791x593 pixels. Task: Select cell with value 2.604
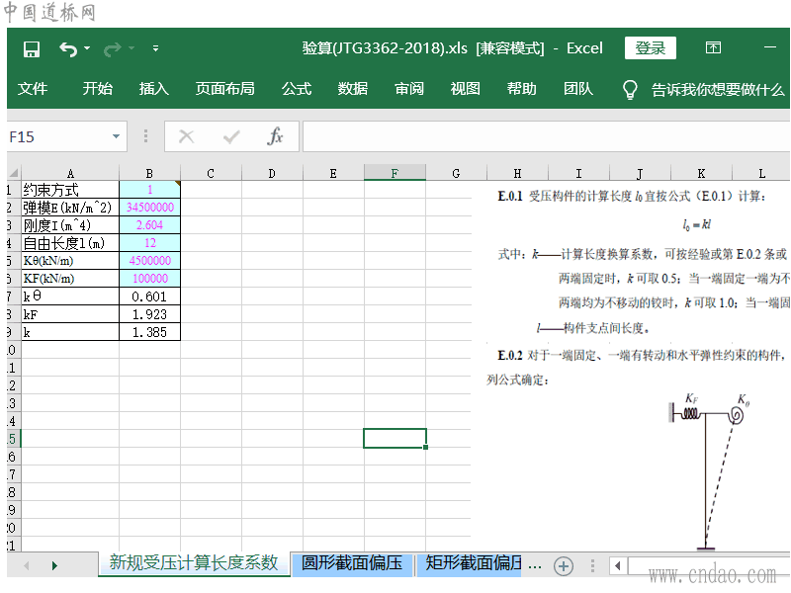point(150,225)
